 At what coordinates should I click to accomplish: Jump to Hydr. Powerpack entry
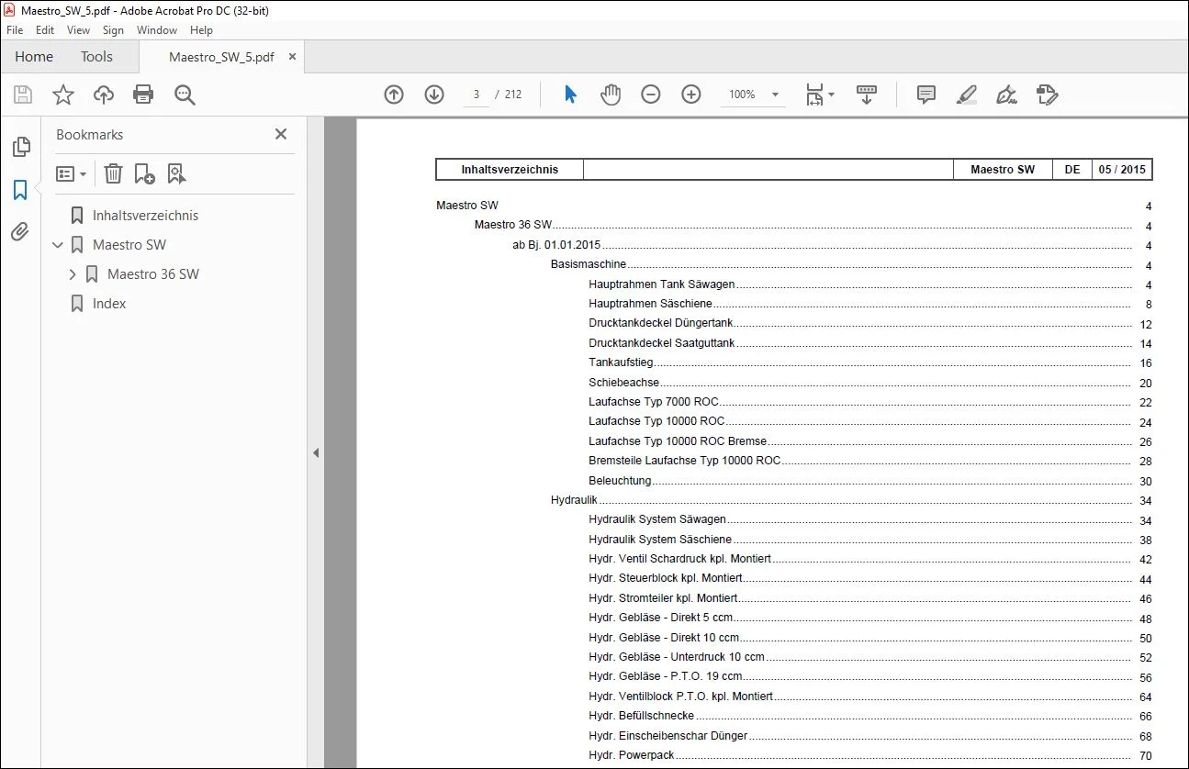tap(632, 755)
